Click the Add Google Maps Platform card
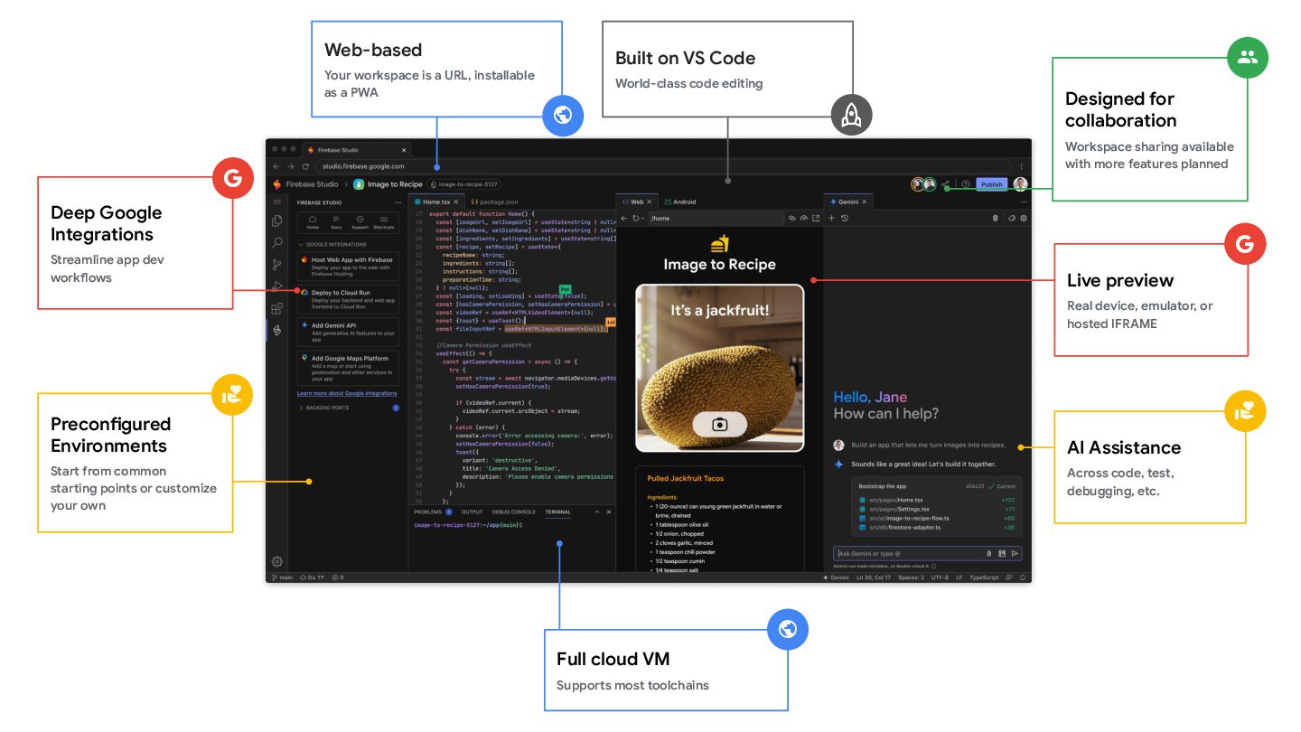Viewport: 1301px width, 732px height. [348, 368]
